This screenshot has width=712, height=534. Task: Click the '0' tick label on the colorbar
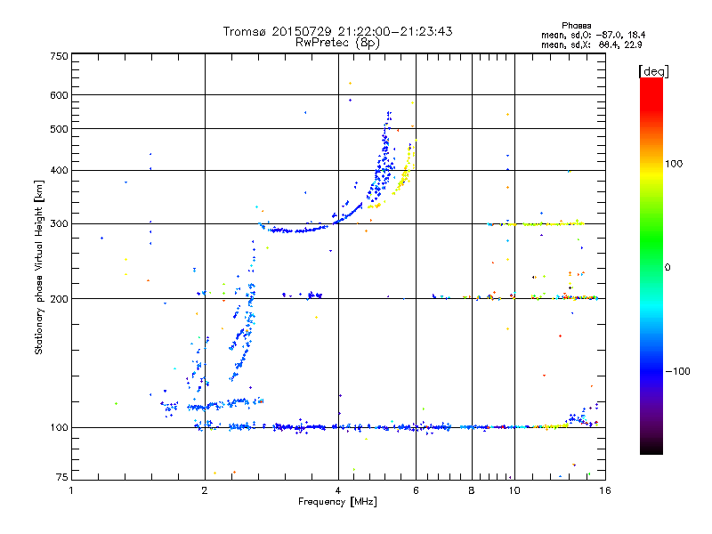(x=667, y=268)
